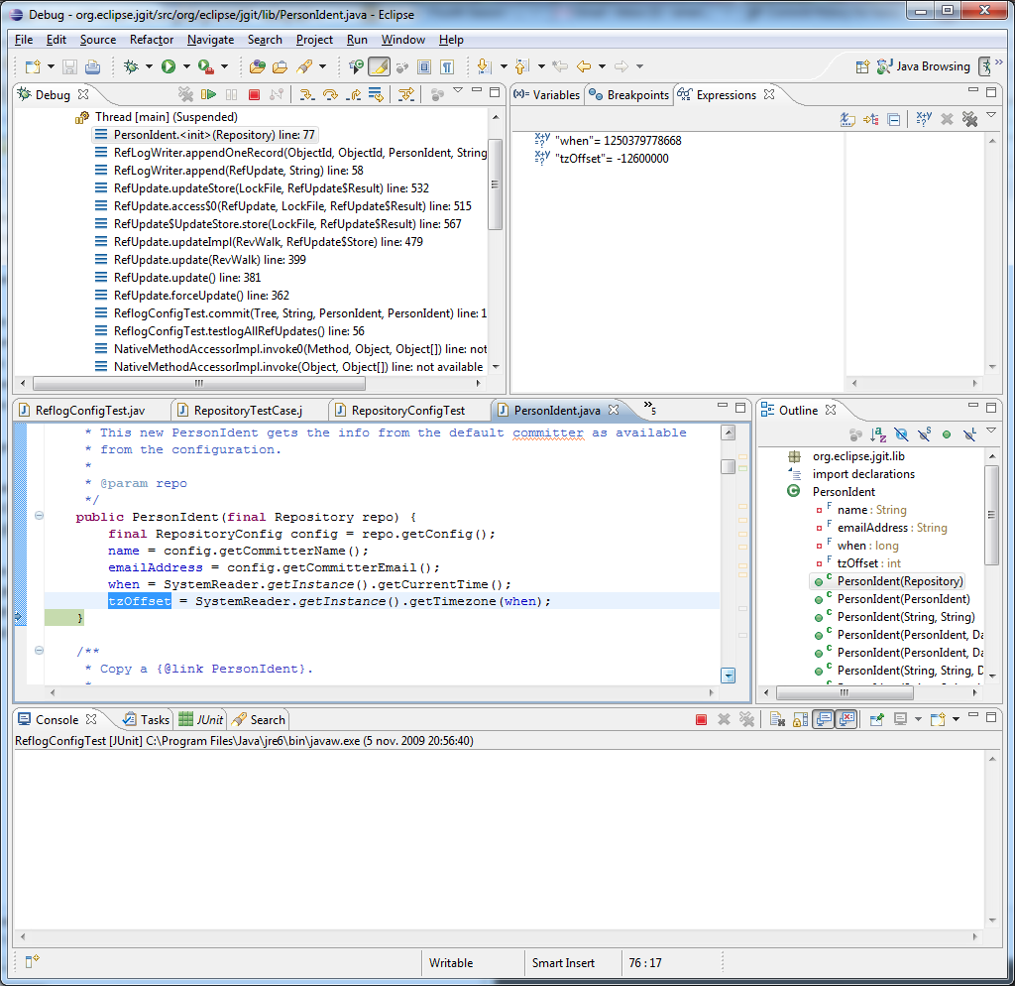Viewport: 1015px width, 986px height.
Task: Collapse the PersonIdent constructor in editor gutter
Action: pos(39,516)
